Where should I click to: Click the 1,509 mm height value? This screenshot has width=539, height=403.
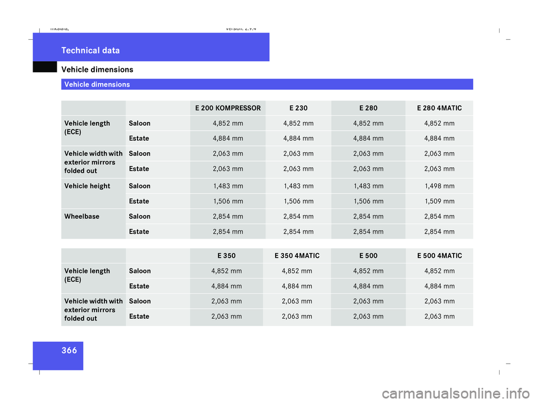pos(439,201)
